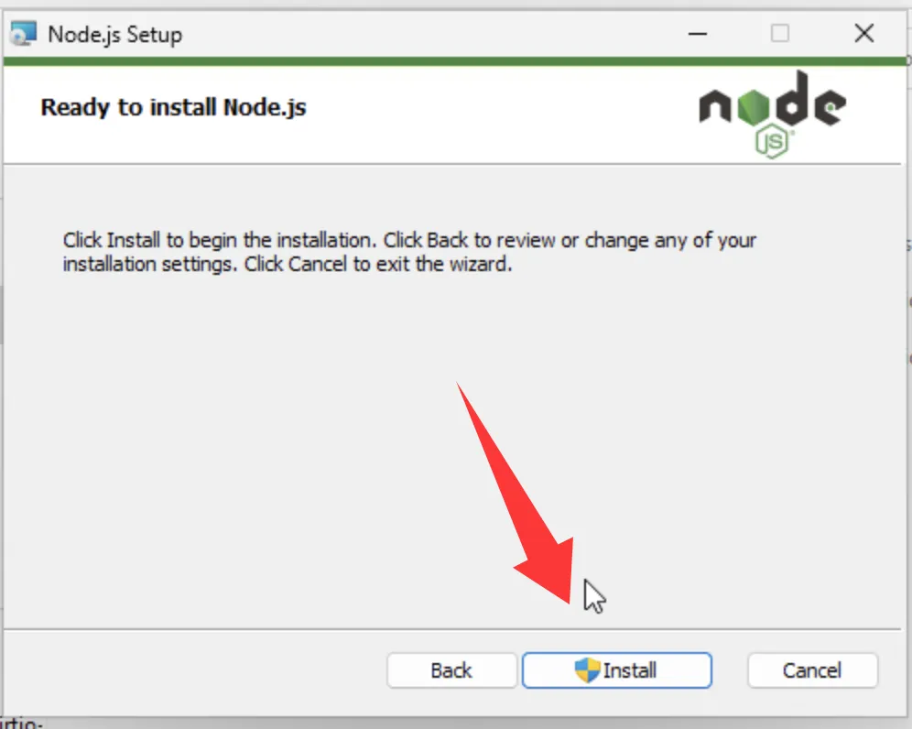Click the UAC shield icon on Install
The image size is (912, 729).
pos(587,670)
